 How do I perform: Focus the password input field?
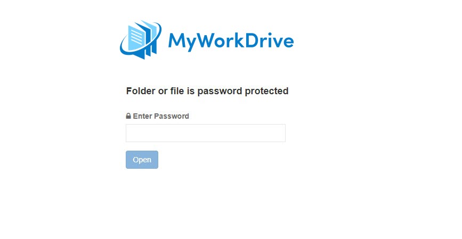(x=206, y=133)
